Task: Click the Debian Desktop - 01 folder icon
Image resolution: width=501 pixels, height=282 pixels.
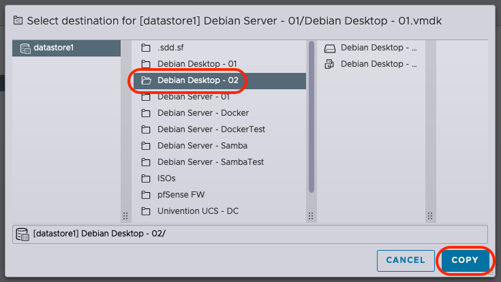Action: [x=146, y=64]
